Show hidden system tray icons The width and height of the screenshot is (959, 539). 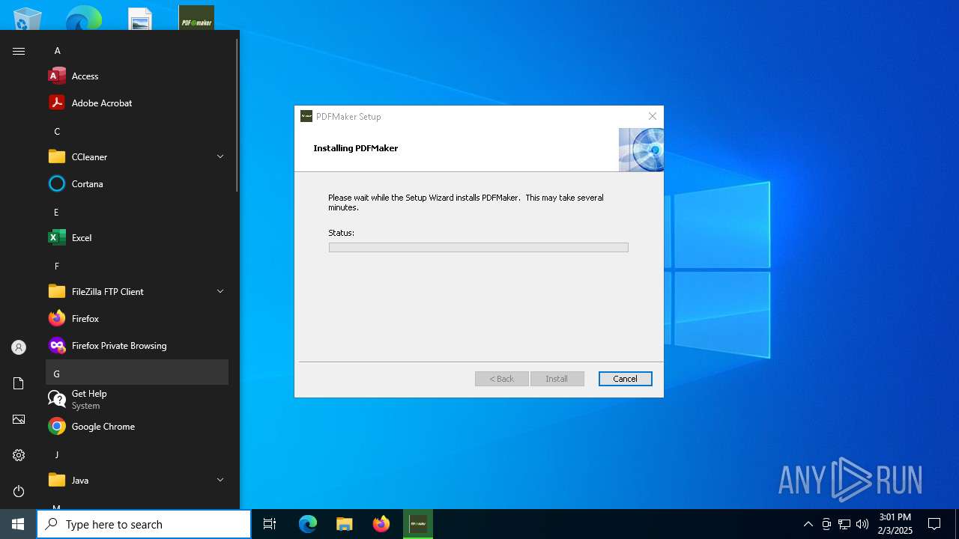click(x=808, y=524)
